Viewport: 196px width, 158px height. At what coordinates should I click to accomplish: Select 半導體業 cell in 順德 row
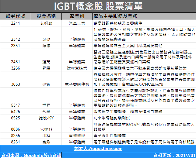pyautogui.click(x=77, y=46)
